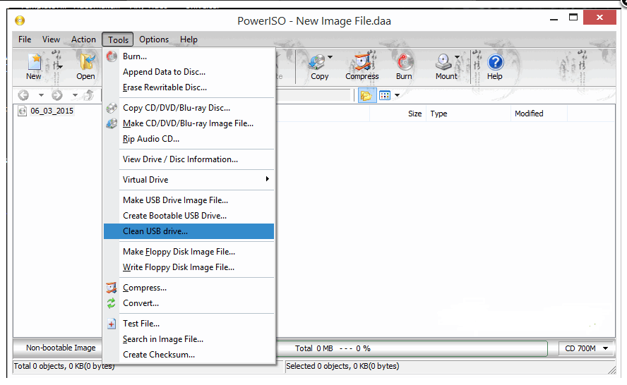The height and width of the screenshot is (385, 627).
Task: Click the green Convert arrows menu icon
Action: pos(112,303)
